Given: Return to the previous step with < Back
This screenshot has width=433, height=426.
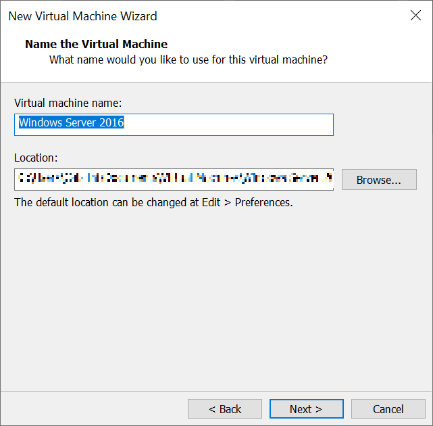Looking at the screenshot, I should point(225,408).
